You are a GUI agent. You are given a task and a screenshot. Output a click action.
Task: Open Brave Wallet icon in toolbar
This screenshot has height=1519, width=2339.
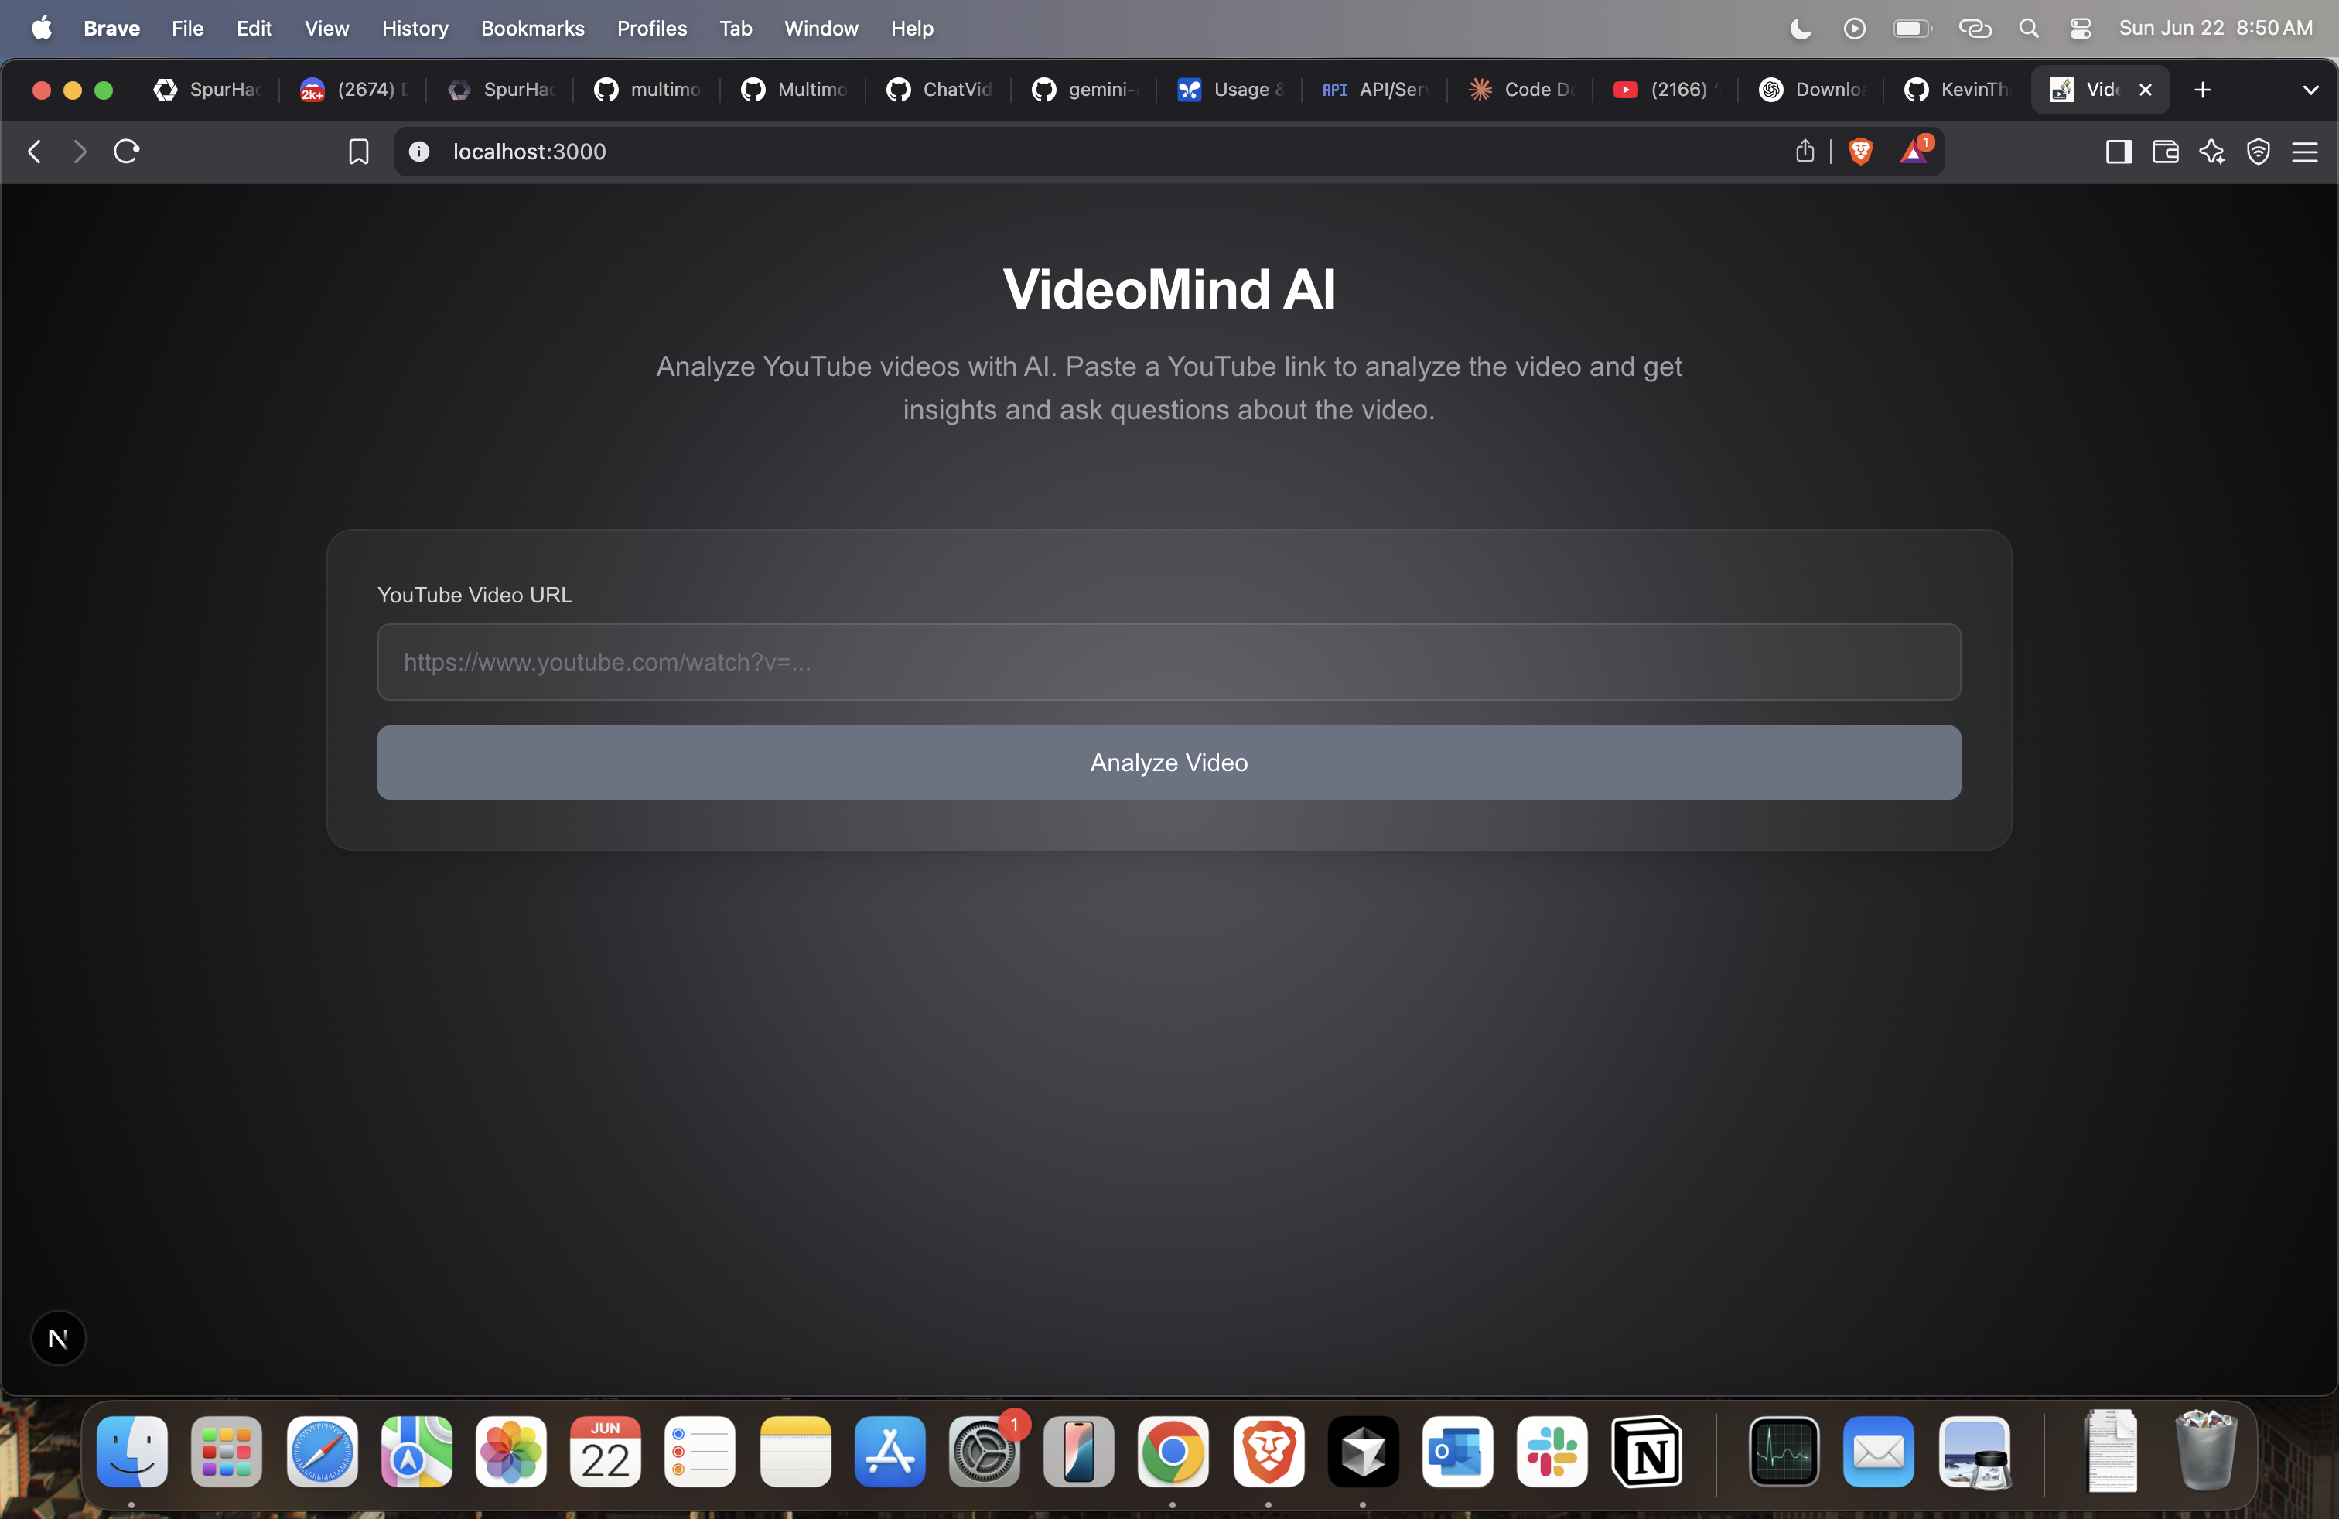tap(2165, 152)
